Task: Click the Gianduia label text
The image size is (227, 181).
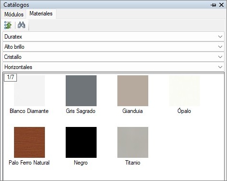Action: [133, 111]
